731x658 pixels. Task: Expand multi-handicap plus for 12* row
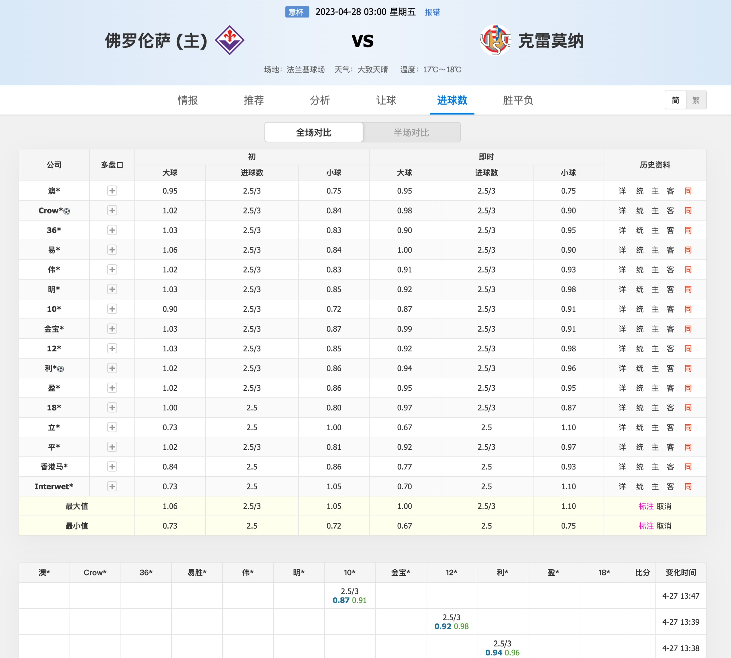pos(112,348)
